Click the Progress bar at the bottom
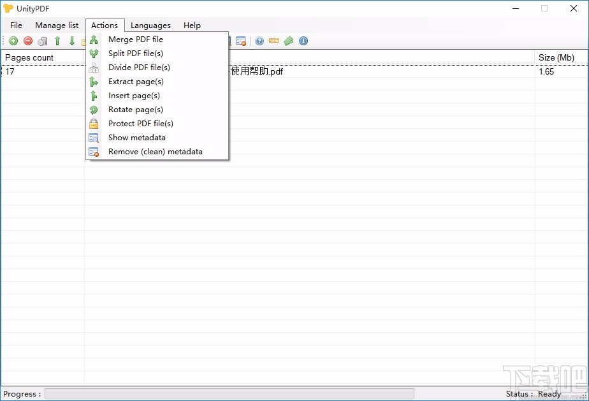The image size is (589, 401). [x=228, y=393]
